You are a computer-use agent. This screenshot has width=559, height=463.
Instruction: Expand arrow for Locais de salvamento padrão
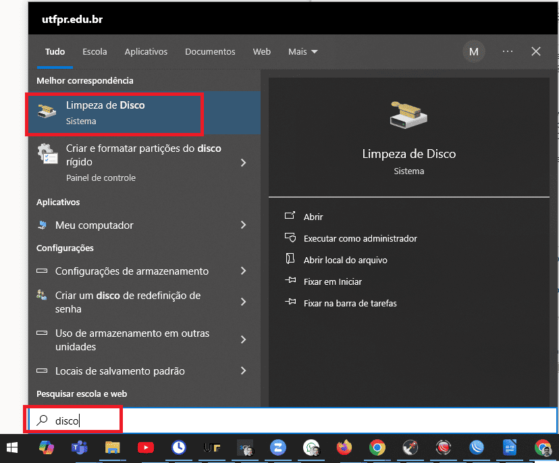tap(244, 371)
